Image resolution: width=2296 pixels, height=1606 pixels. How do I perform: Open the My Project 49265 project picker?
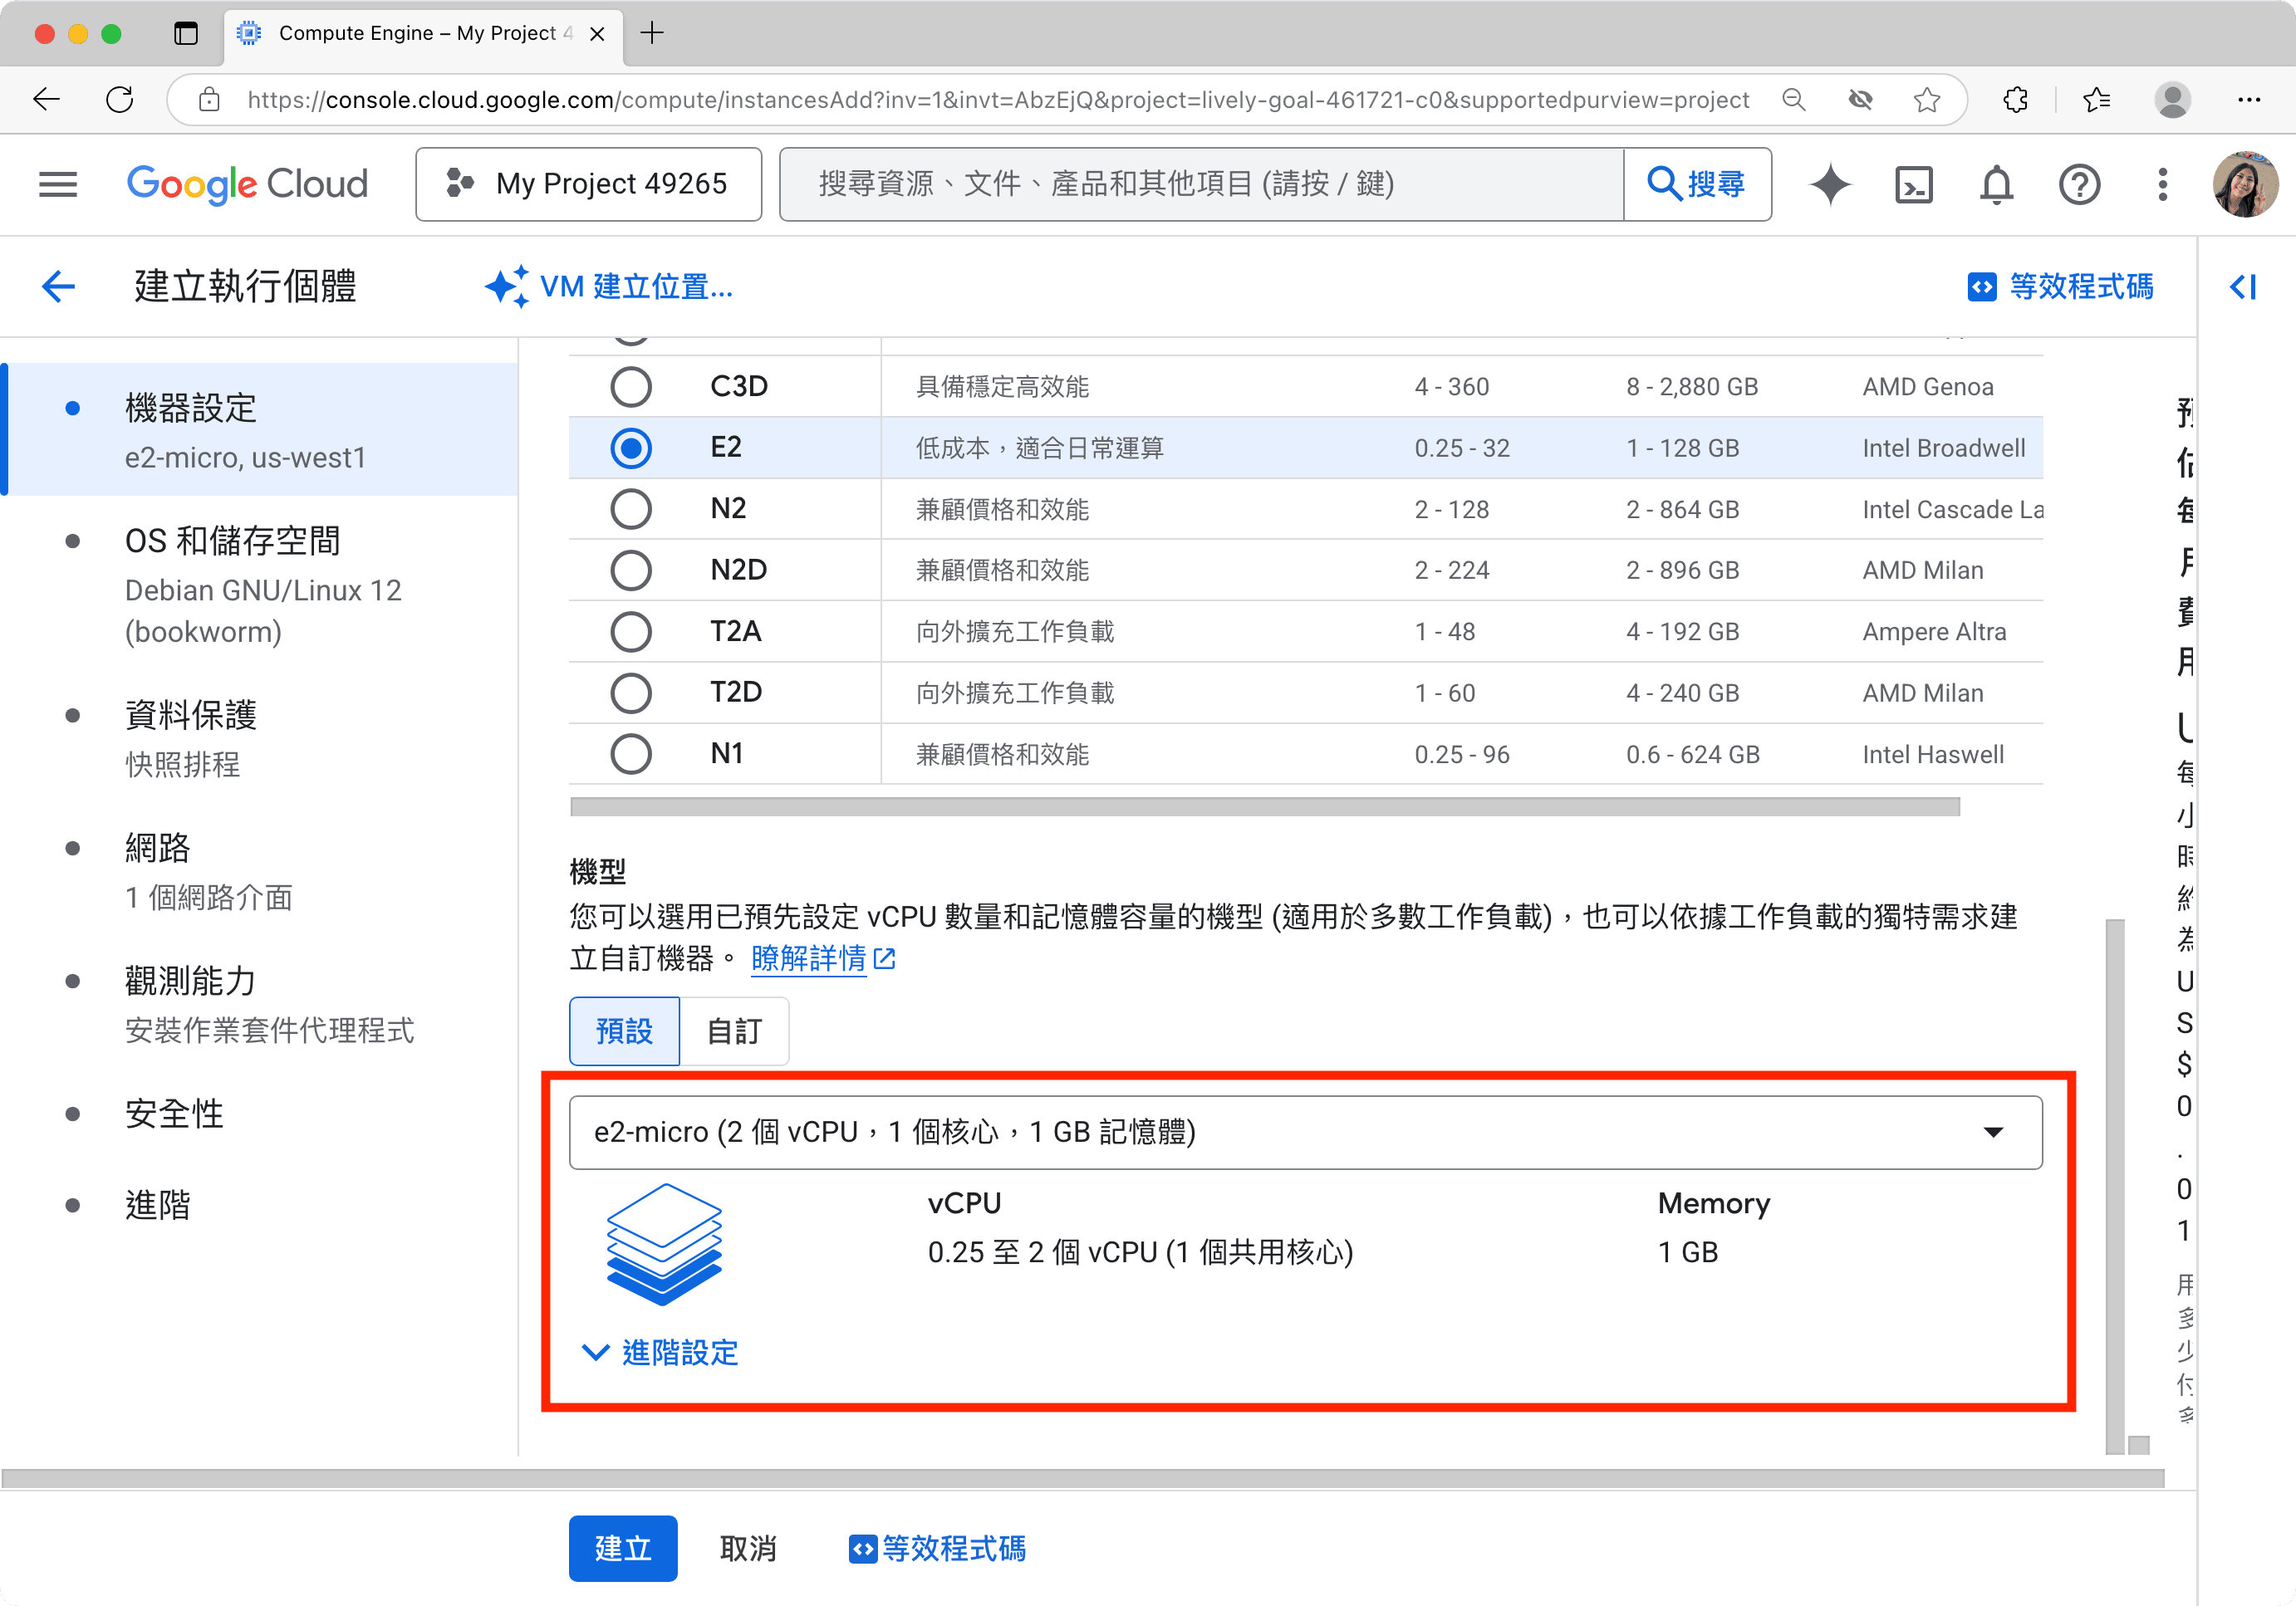point(588,184)
